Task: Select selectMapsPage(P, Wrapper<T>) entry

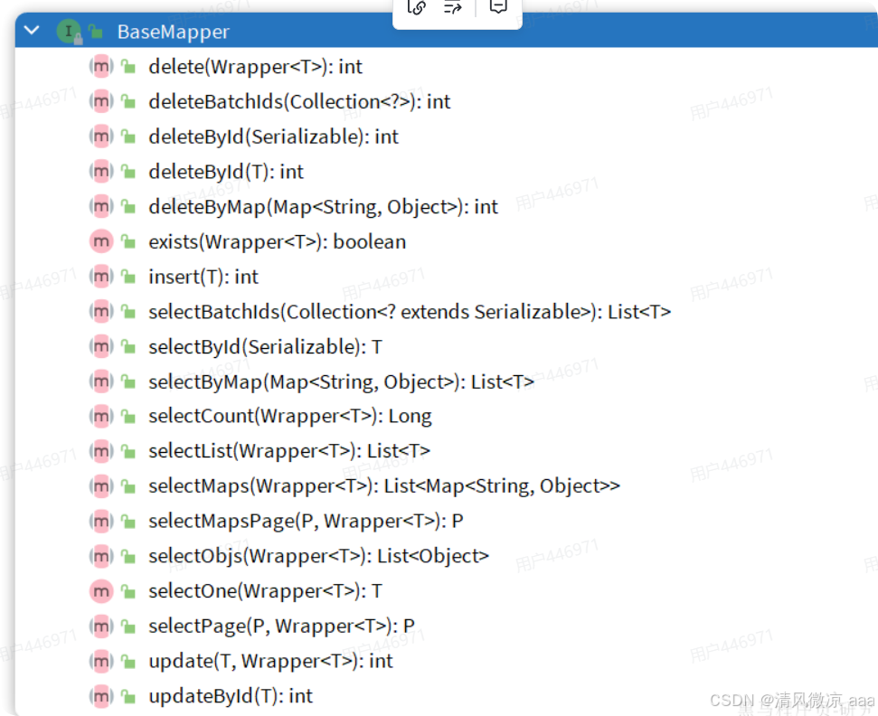Action: (x=306, y=522)
